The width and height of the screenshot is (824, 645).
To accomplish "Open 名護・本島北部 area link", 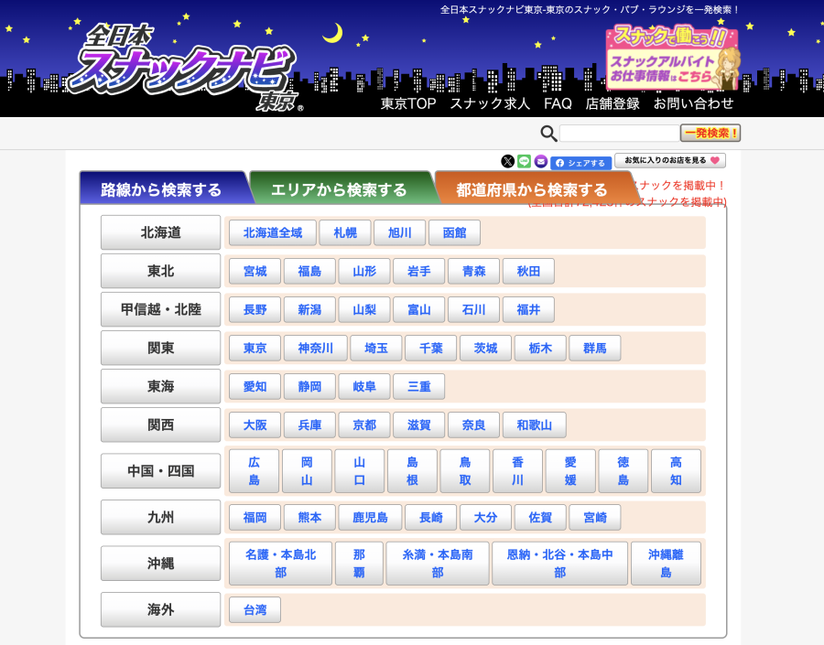I will 281,564.
